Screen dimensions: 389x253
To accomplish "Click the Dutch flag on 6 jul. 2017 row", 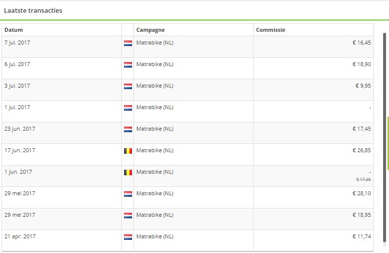I will (x=128, y=65).
